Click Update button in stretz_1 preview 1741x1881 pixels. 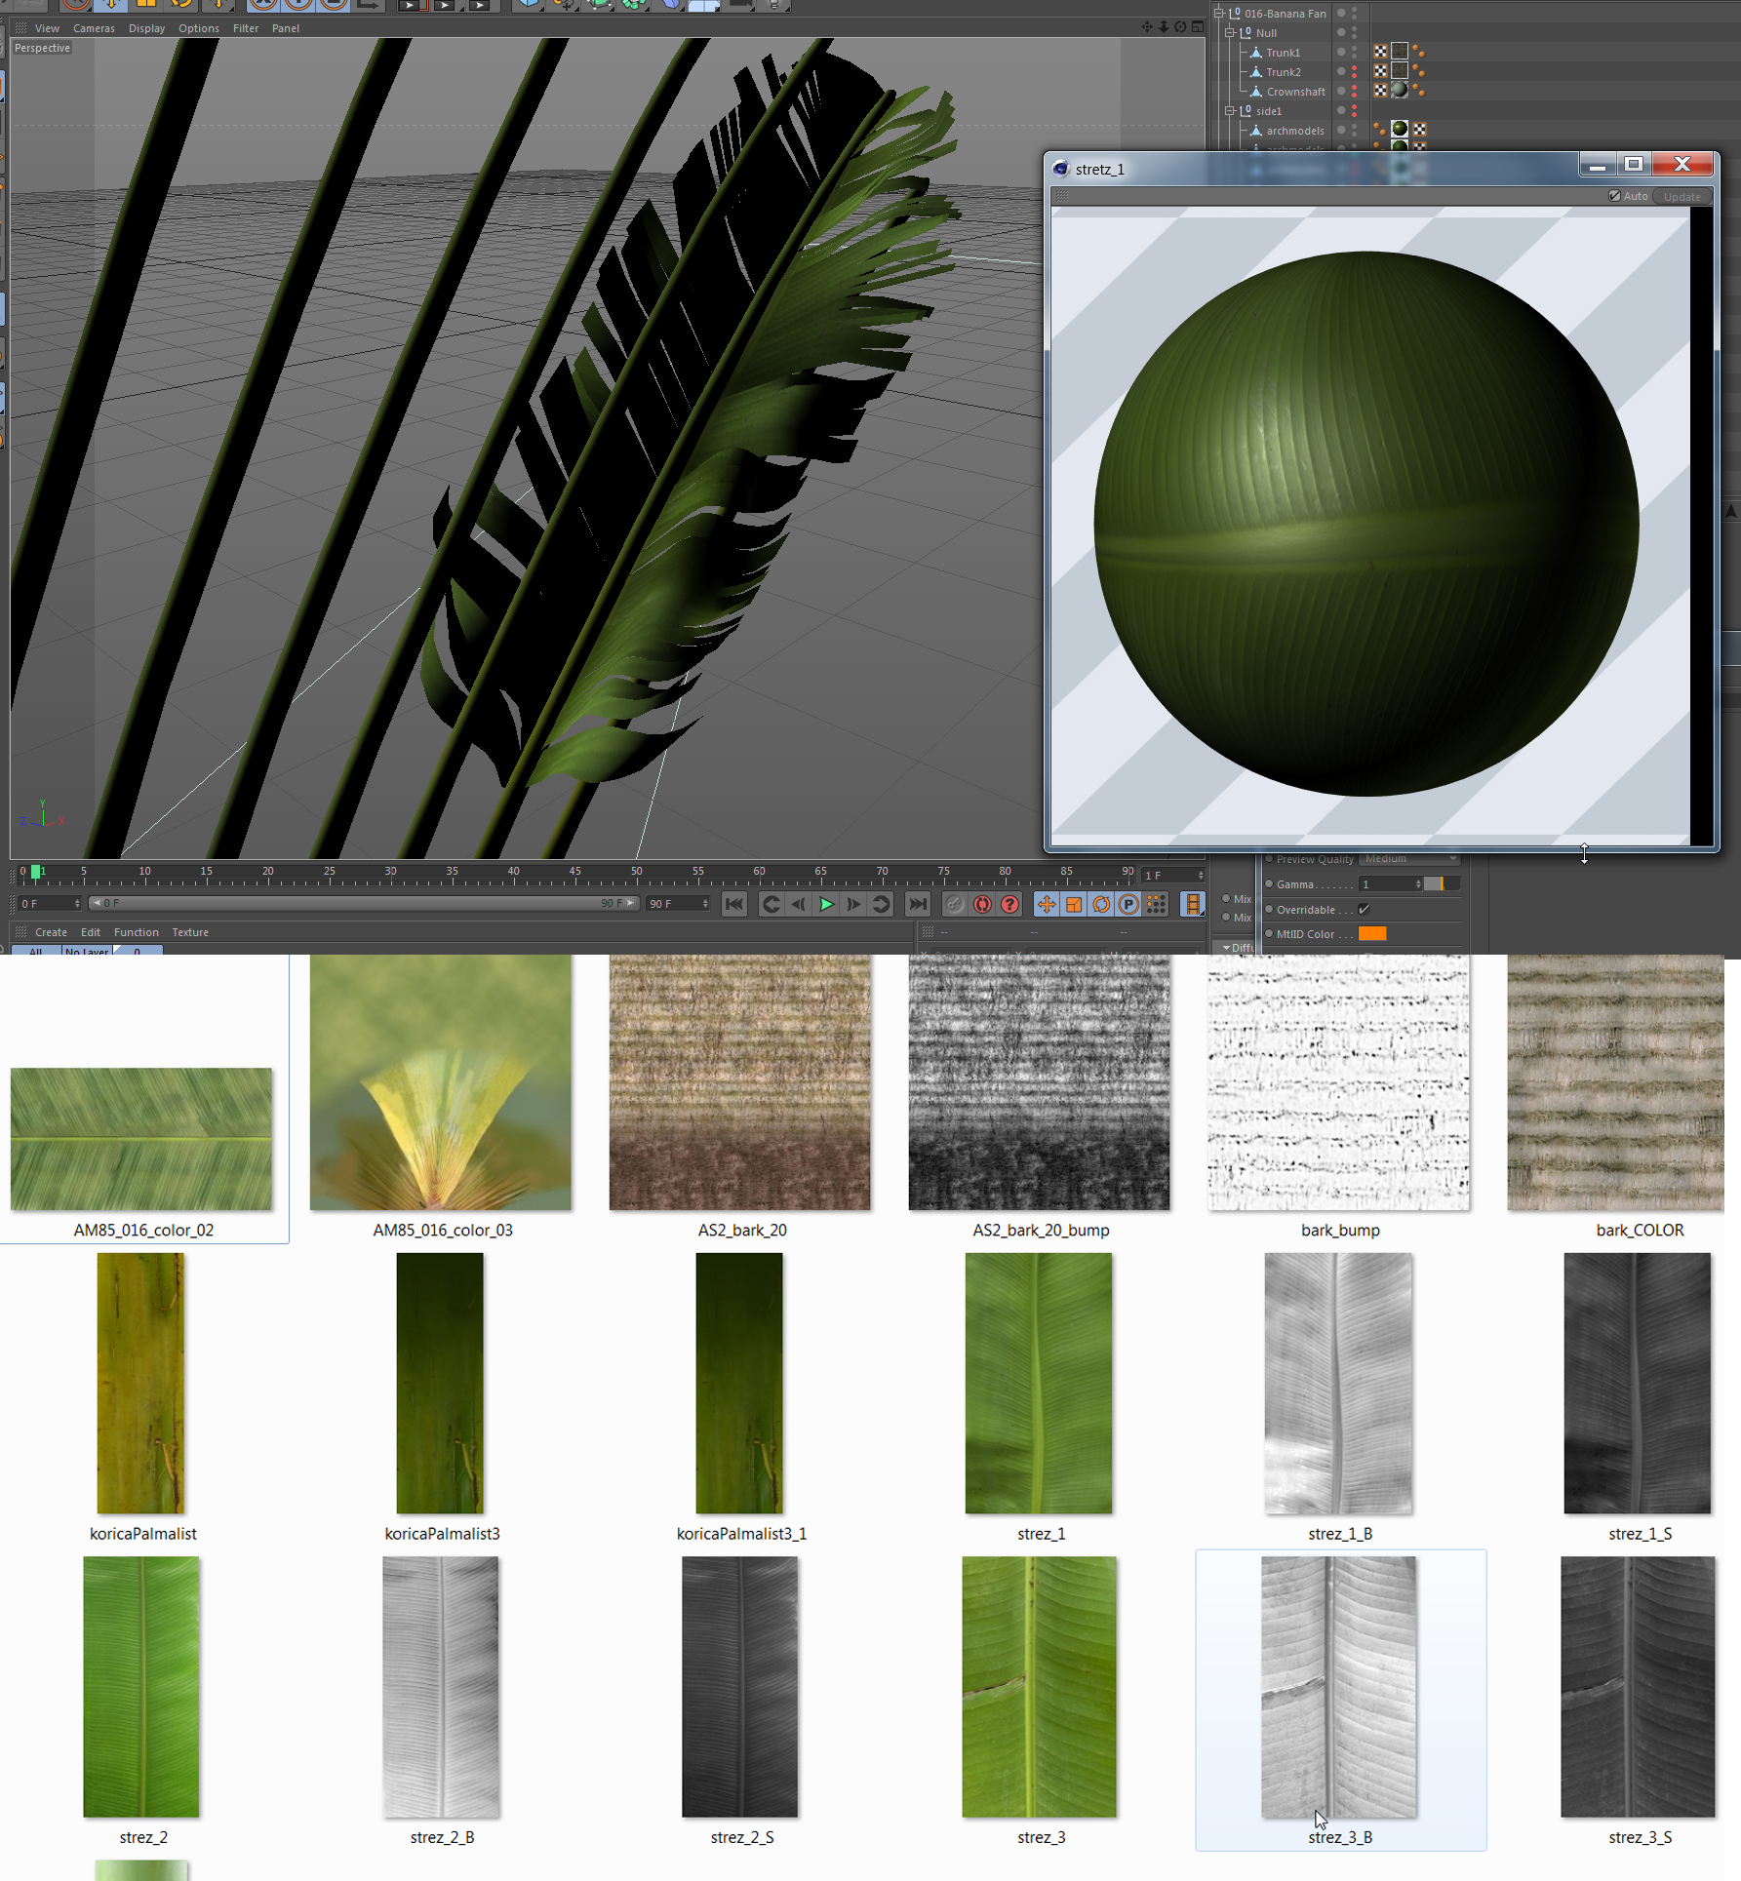coord(1682,196)
